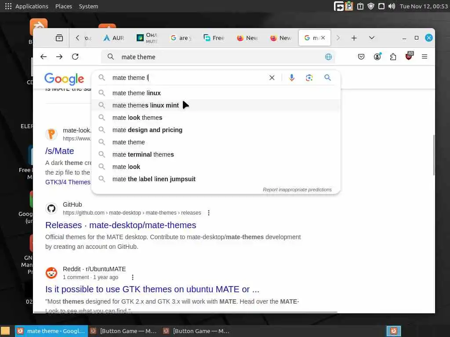Switch to the AUR tab

(x=114, y=38)
